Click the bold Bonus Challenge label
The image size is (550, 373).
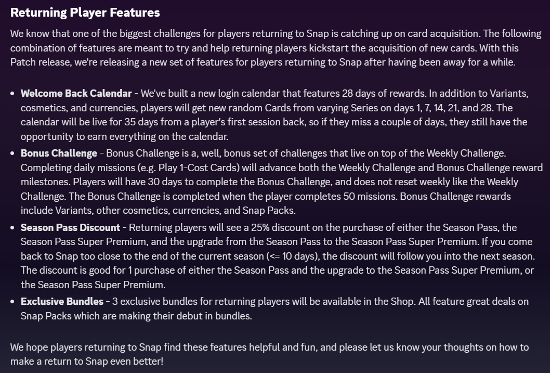click(59, 153)
